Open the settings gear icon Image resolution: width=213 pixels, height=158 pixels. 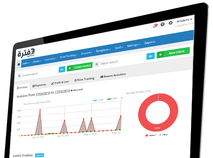(170, 23)
